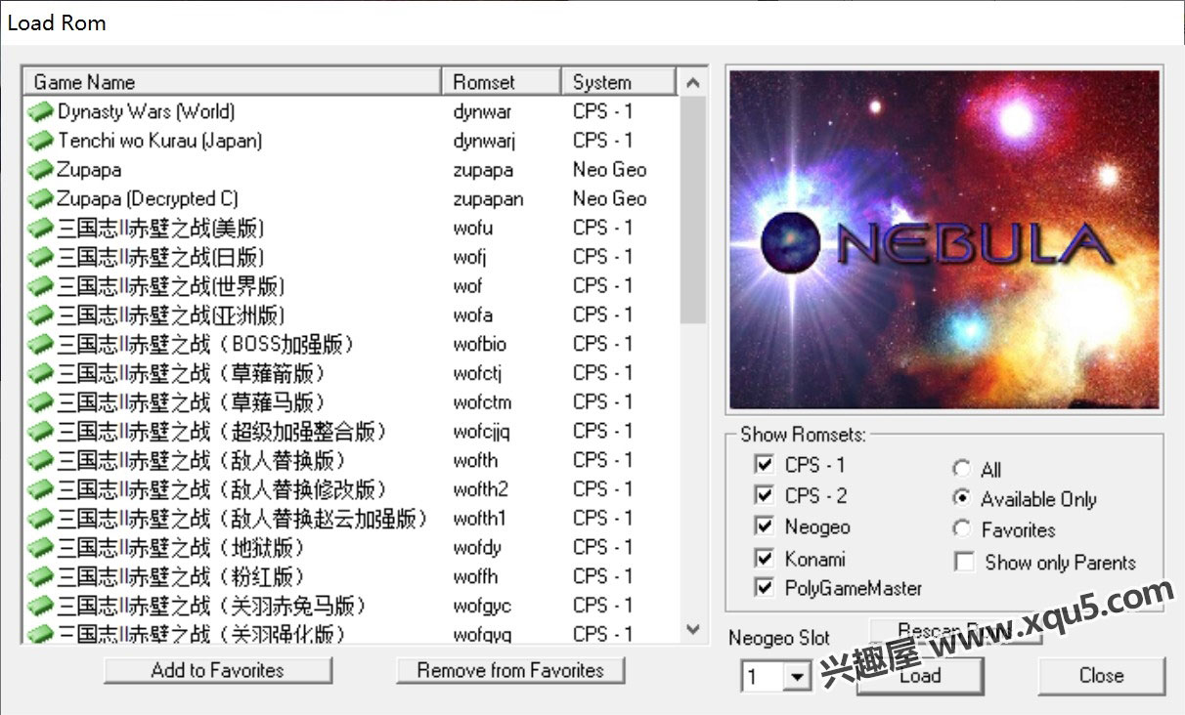Enable the Show only Parents checkbox
1185x715 pixels.
click(x=965, y=562)
